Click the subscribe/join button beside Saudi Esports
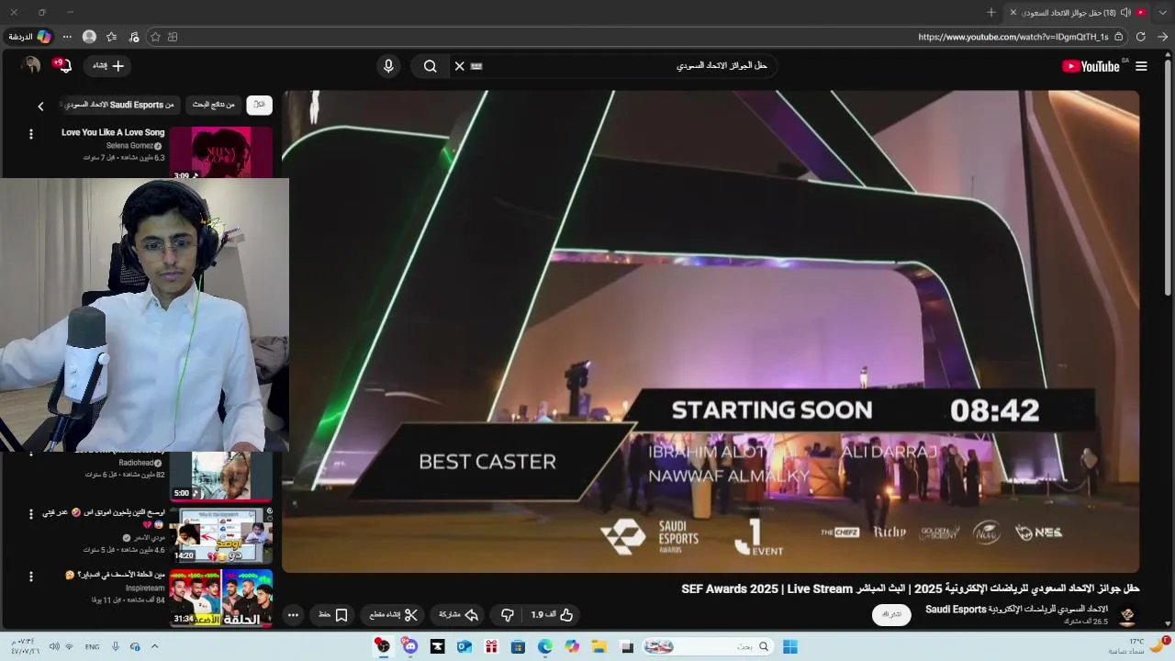This screenshot has height=661, width=1175. pyautogui.click(x=892, y=614)
